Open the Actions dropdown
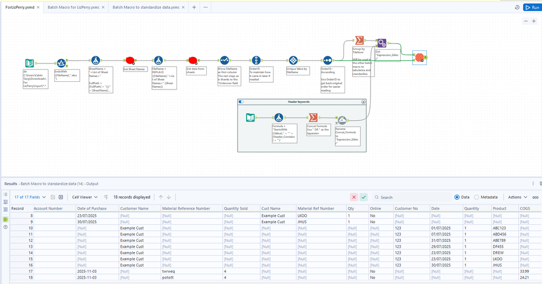542x284 pixels. point(518,197)
